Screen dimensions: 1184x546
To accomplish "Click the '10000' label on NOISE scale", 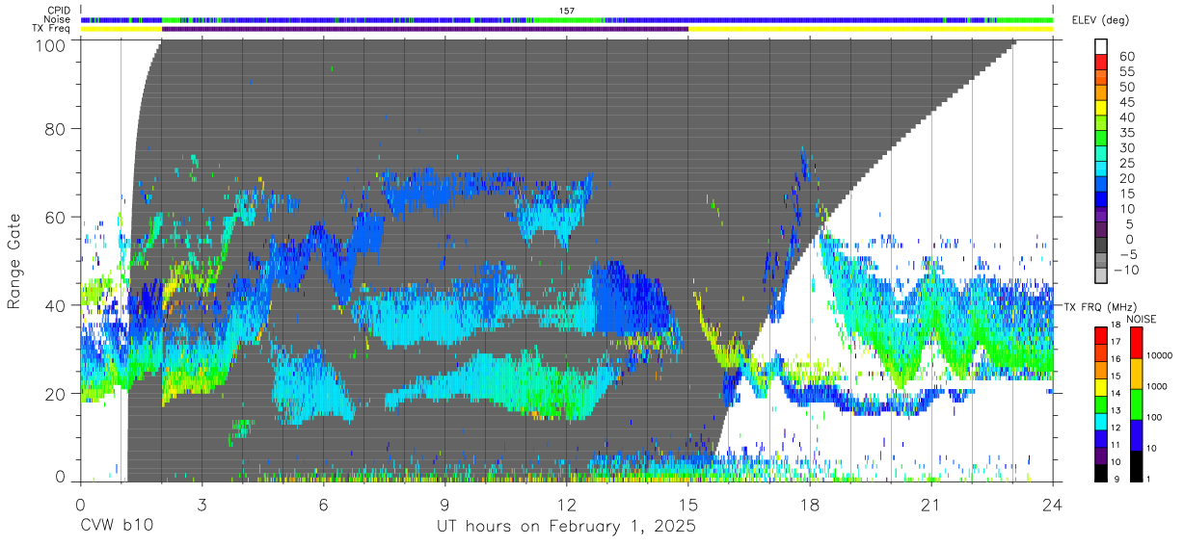I will tap(1158, 355).
